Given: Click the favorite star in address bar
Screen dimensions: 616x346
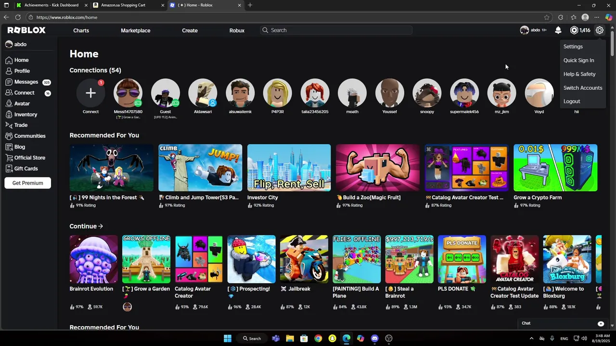Looking at the screenshot, I should [547, 17].
